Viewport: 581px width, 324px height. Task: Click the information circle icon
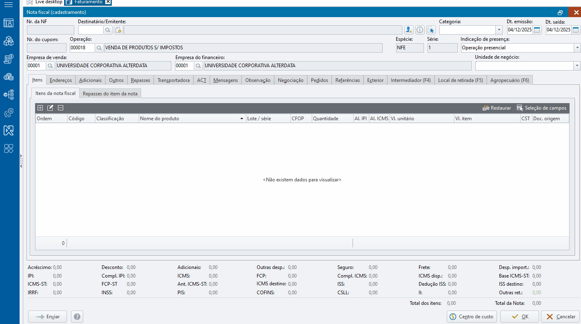click(x=420, y=30)
